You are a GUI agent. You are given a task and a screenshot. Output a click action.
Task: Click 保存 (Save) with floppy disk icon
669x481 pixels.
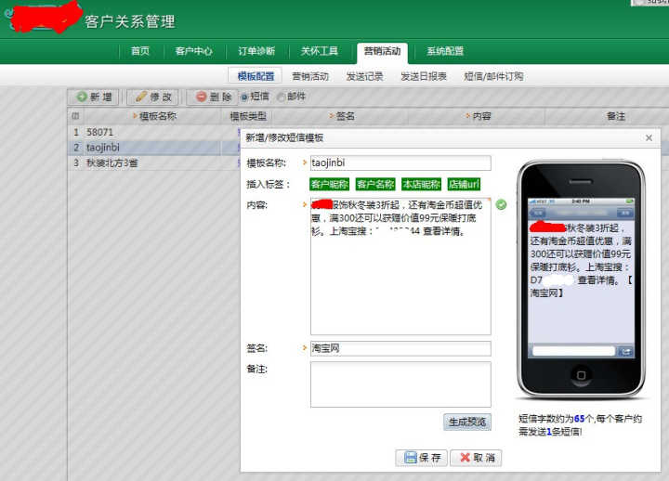coord(423,458)
